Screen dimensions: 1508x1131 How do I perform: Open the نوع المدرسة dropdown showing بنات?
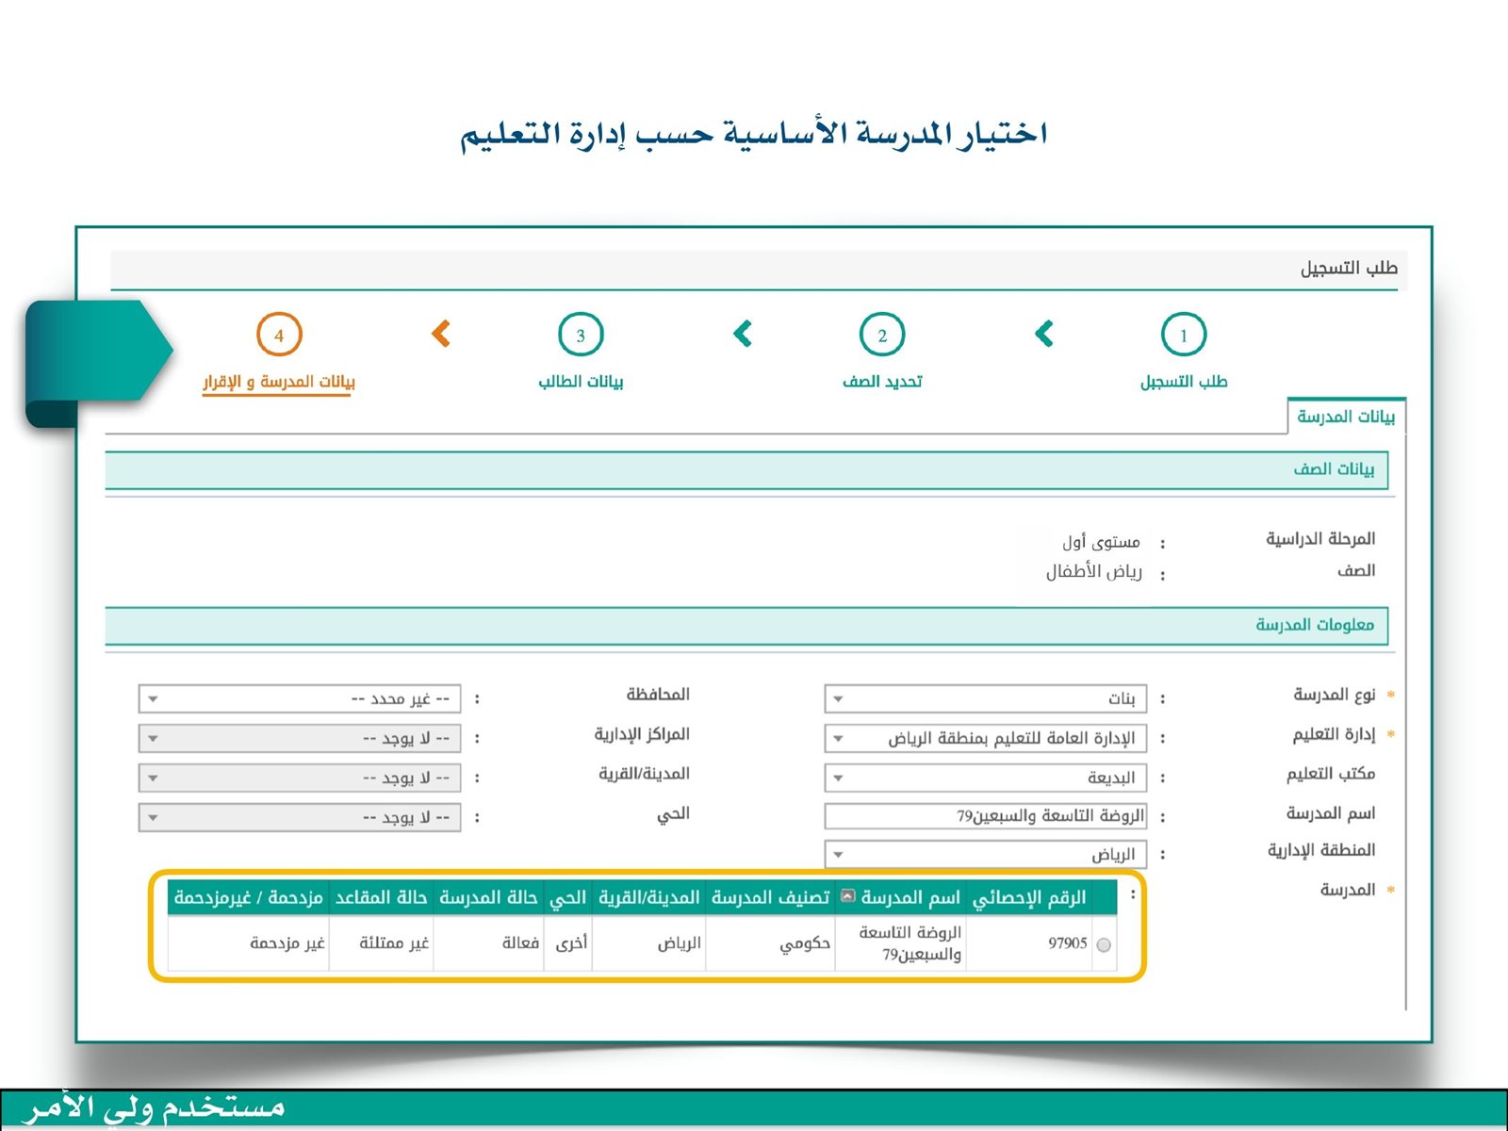pos(986,698)
